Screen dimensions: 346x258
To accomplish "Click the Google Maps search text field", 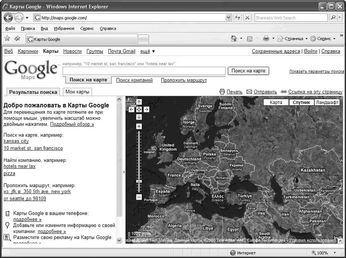I will coord(144,71).
